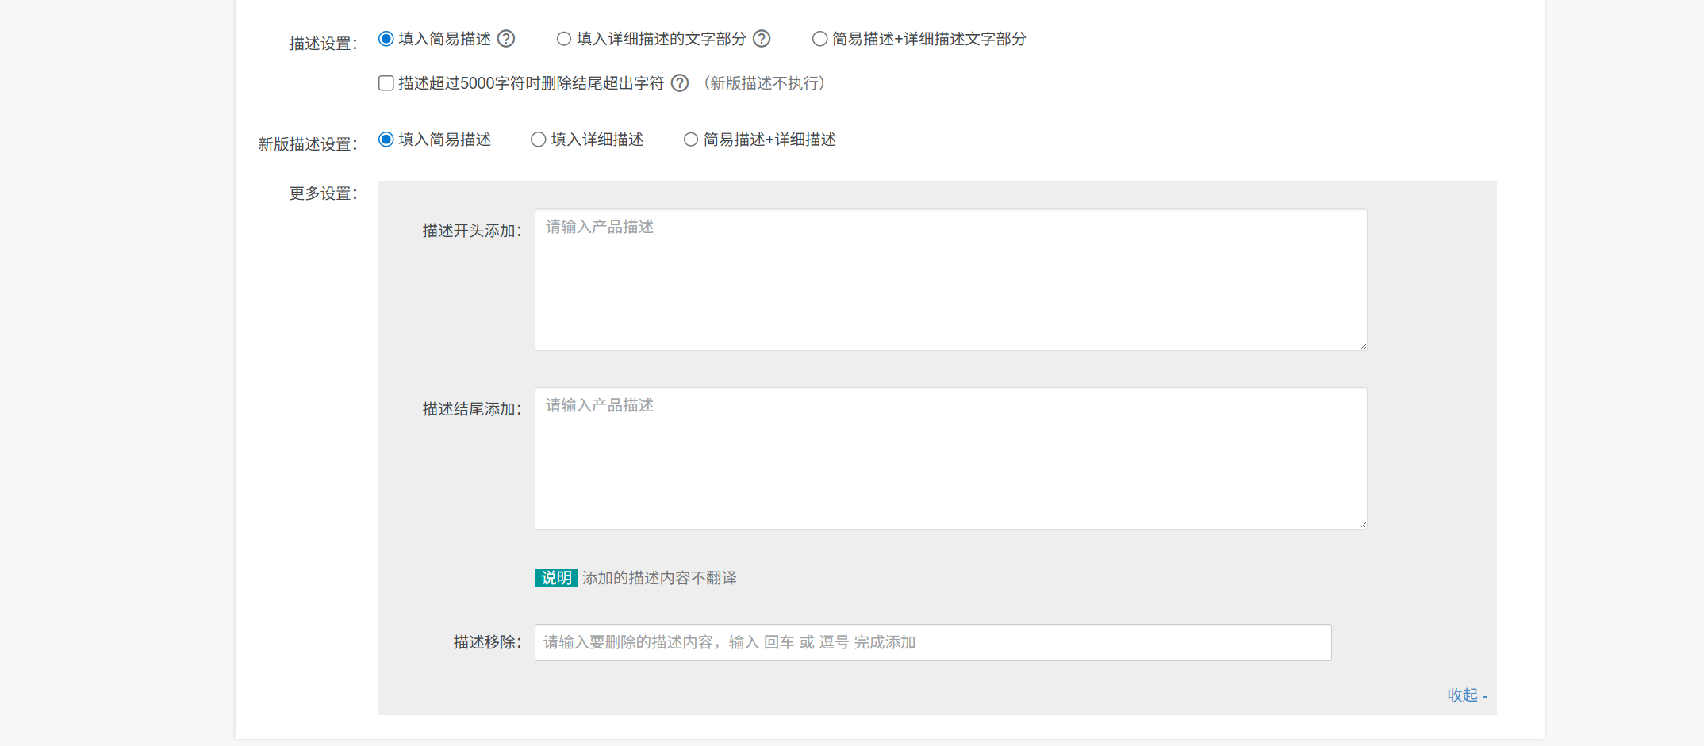Viewport: 1704px width, 746px height.
Task: Grab resize handle of 描述开头添加 textarea
Action: [x=1362, y=346]
